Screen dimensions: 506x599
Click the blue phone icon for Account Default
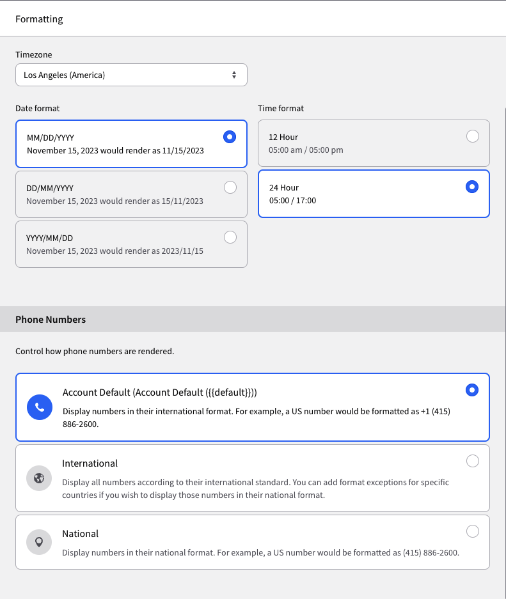point(40,407)
